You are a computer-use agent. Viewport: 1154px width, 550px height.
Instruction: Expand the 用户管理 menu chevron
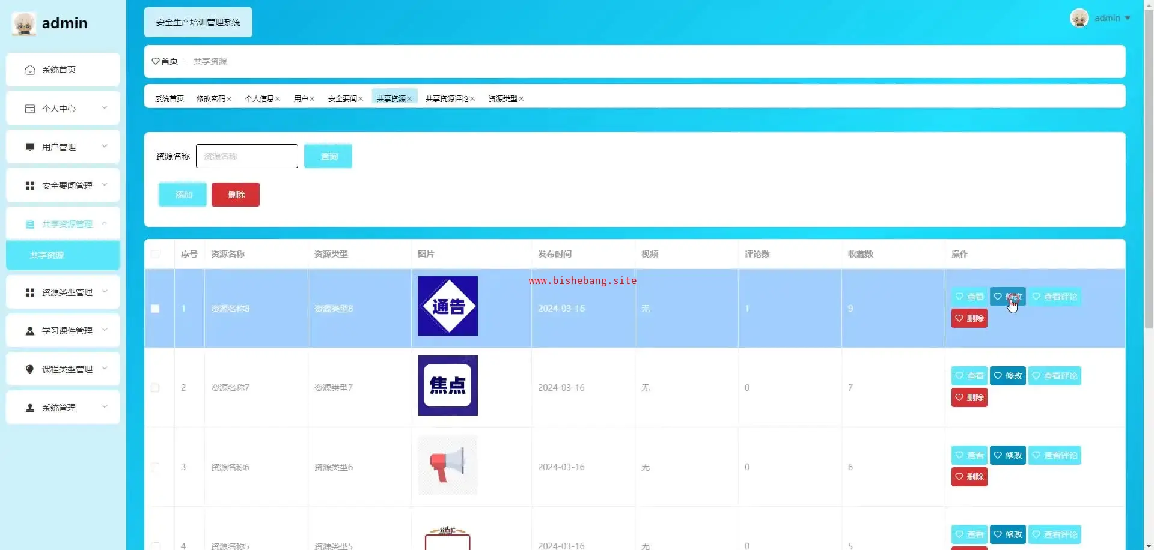coord(105,147)
